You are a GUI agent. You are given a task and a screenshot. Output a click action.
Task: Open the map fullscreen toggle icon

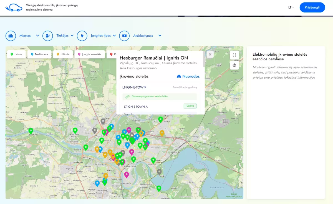click(x=234, y=55)
